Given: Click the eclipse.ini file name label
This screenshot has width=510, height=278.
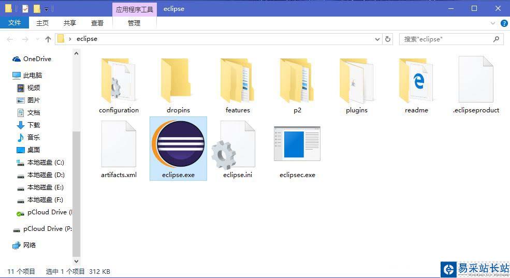Looking at the screenshot, I should (238, 175).
